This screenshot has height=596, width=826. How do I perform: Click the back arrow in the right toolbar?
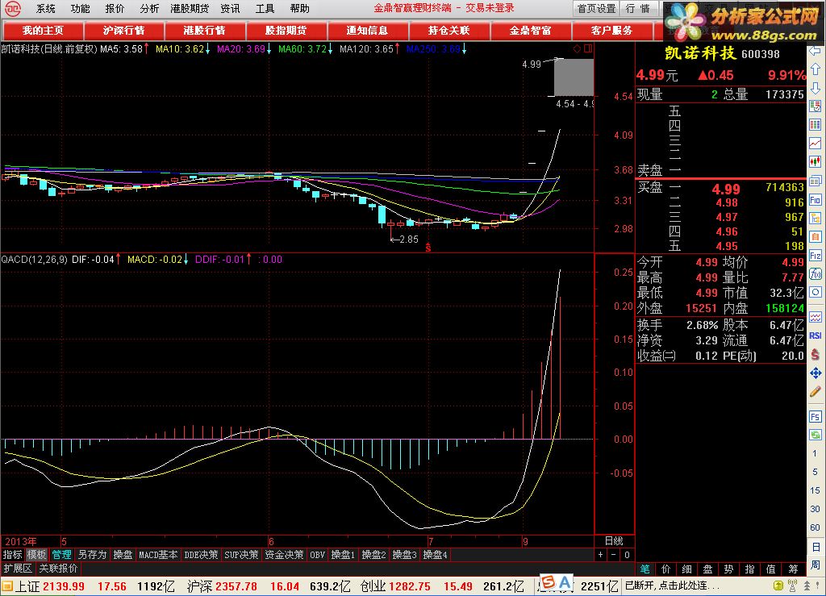[x=815, y=52]
